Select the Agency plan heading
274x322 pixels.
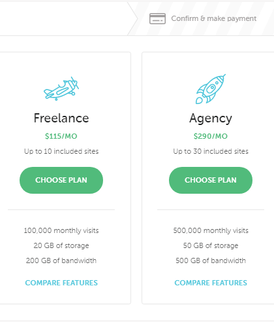[x=211, y=119]
